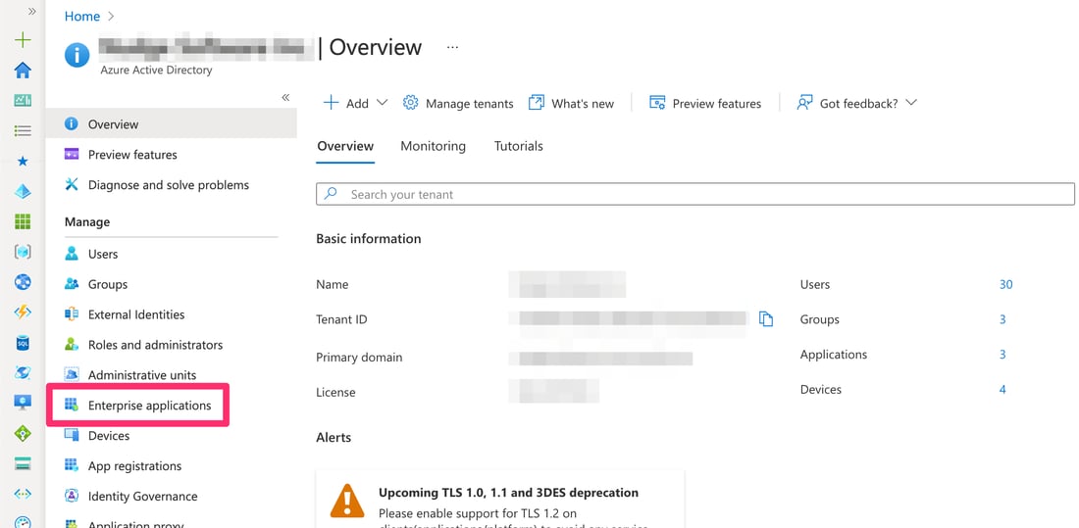Click the Home breadcrumb link
1079x528 pixels.
81,16
